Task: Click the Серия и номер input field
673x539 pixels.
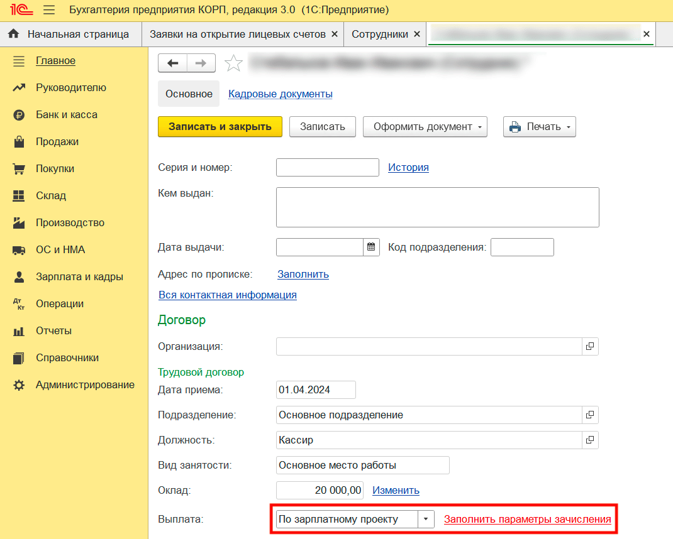Action: 327,167
